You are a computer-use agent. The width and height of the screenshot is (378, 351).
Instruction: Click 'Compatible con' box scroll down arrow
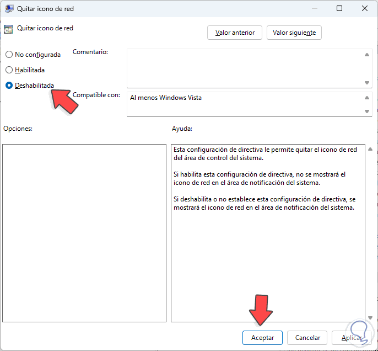pyautogui.click(x=367, y=111)
